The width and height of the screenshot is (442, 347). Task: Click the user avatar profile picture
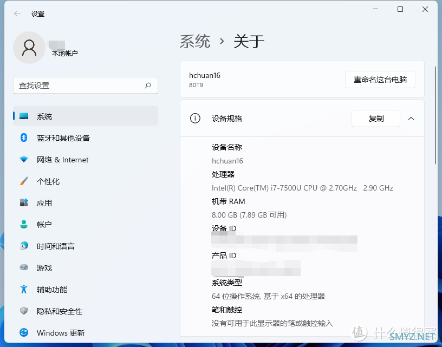[x=29, y=48]
